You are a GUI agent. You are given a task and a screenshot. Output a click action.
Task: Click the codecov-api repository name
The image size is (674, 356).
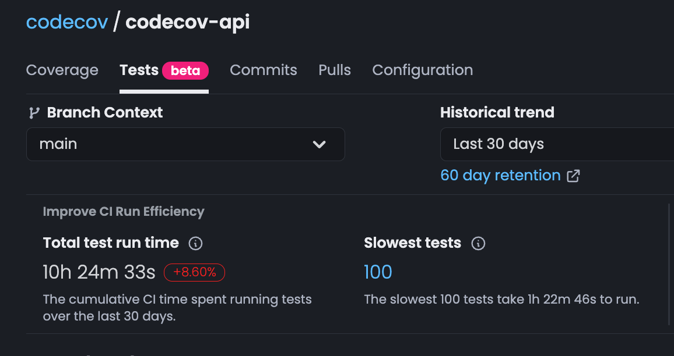[x=187, y=22]
